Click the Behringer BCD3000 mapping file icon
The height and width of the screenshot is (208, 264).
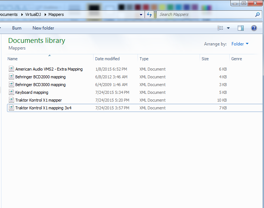(x=11, y=85)
